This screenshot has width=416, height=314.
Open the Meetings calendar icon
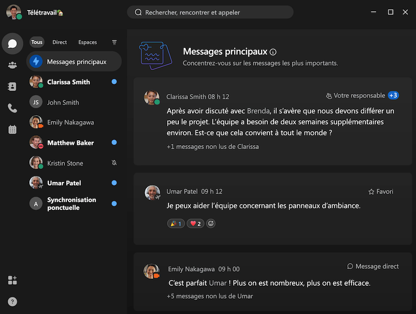tap(12, 129)
